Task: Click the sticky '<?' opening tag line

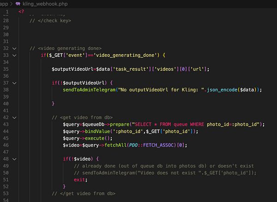Action: click(x=21, y=12)
